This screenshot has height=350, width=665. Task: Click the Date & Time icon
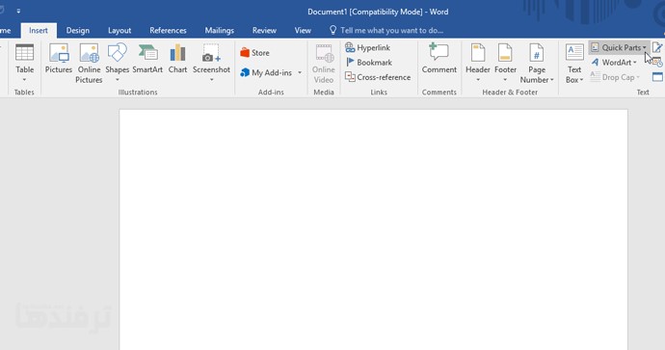click(658, 63)
